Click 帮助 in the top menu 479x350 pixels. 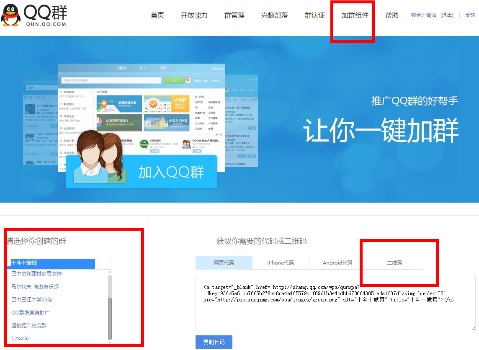[391, 14]
